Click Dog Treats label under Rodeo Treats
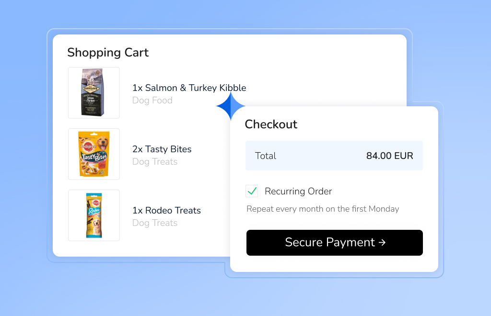The width and height of the screenshot is (491, 316). tap(154, 223)
